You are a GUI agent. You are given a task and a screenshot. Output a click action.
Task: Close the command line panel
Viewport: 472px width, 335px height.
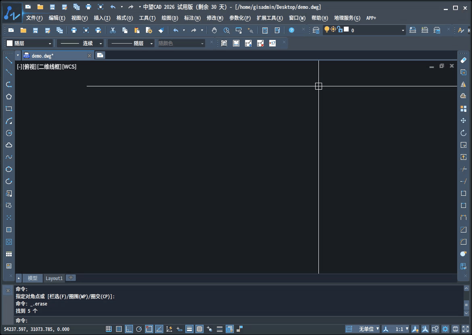[x=8, y=291]
